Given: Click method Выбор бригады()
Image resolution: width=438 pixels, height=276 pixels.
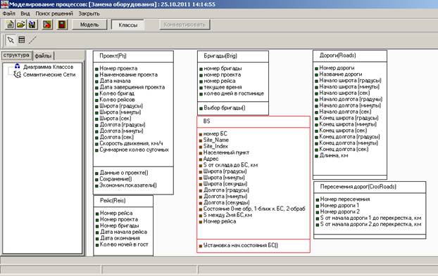Looking at the screenshot, I should click(225, 108).
